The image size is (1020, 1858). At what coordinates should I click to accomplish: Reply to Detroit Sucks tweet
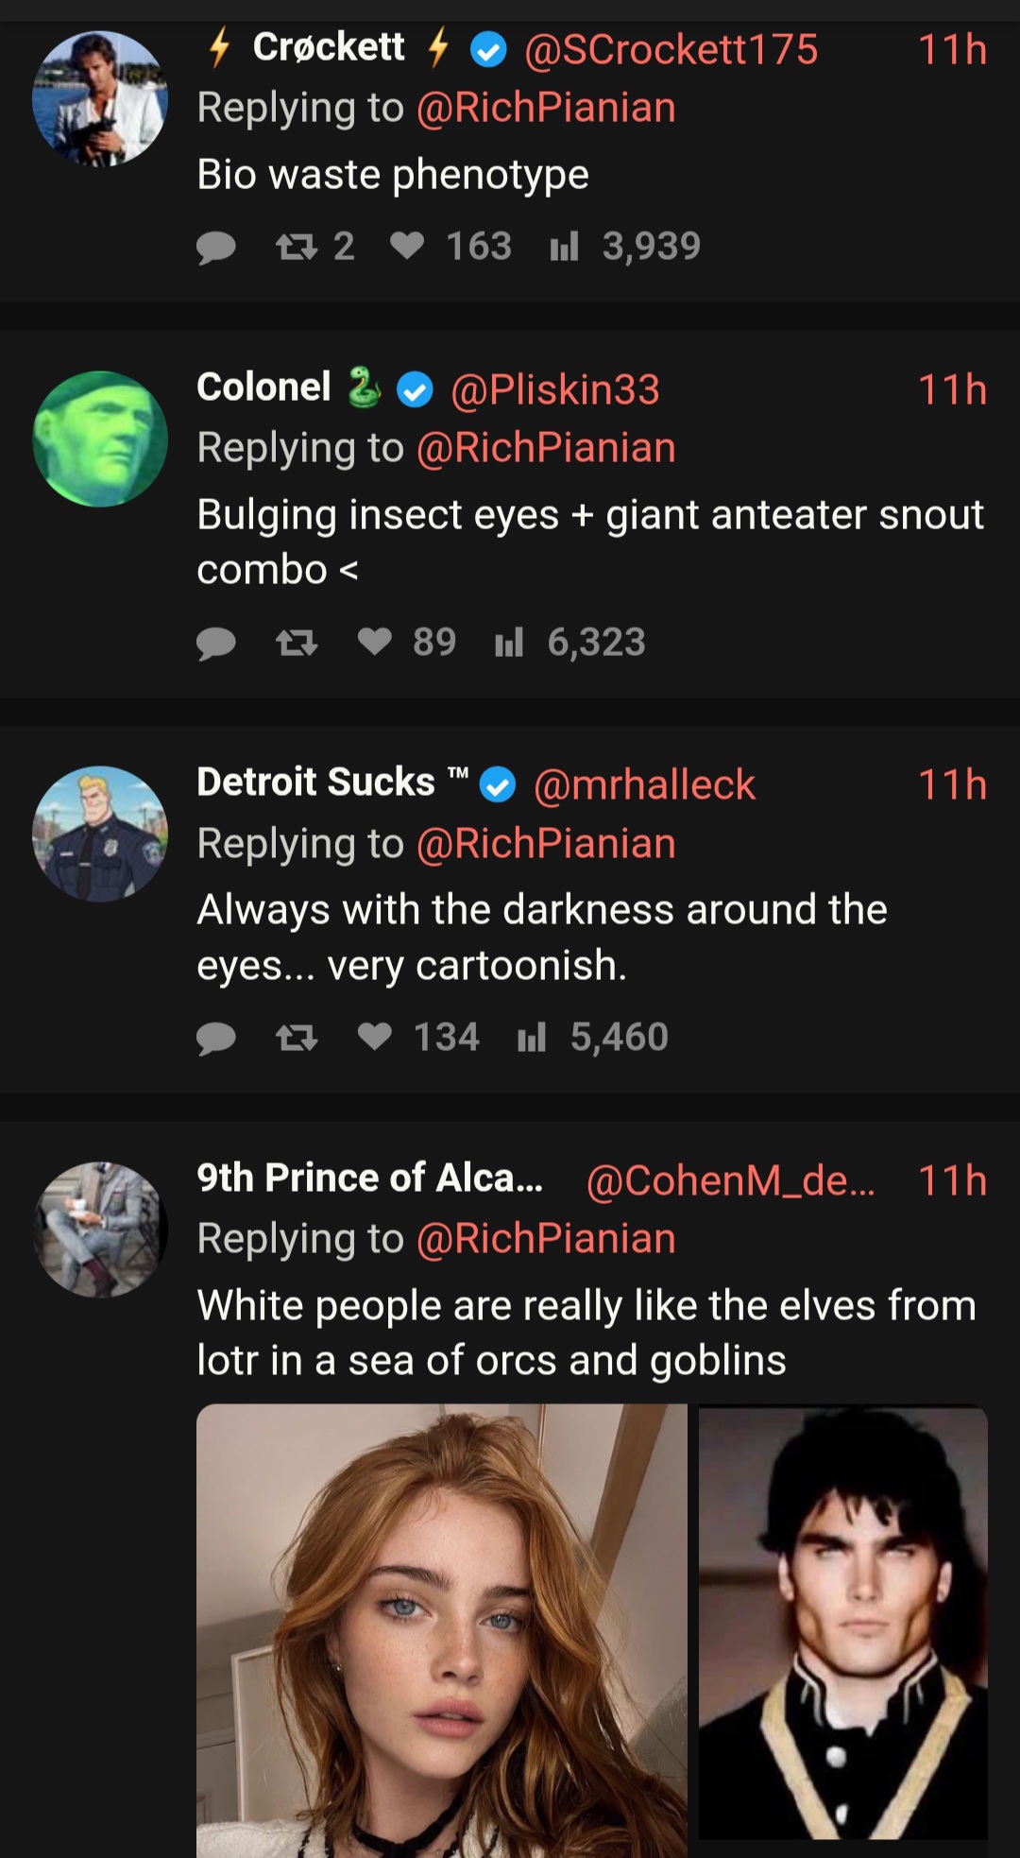(x=216, y=1038)
